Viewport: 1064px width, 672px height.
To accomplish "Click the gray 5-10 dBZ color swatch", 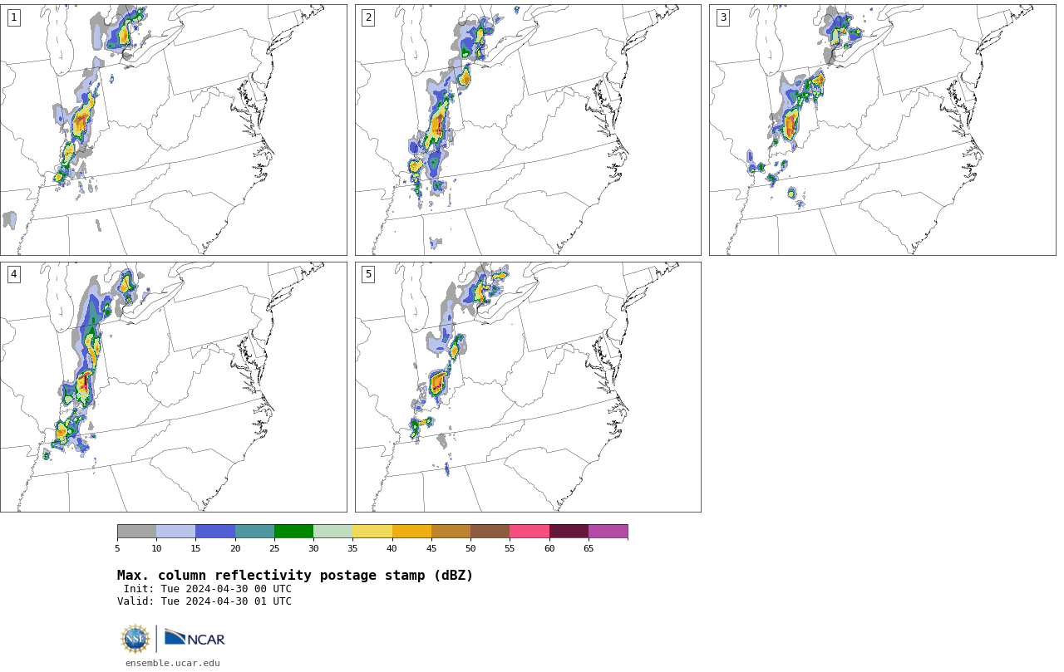I will pyautogui.click(x=136, y=532).
